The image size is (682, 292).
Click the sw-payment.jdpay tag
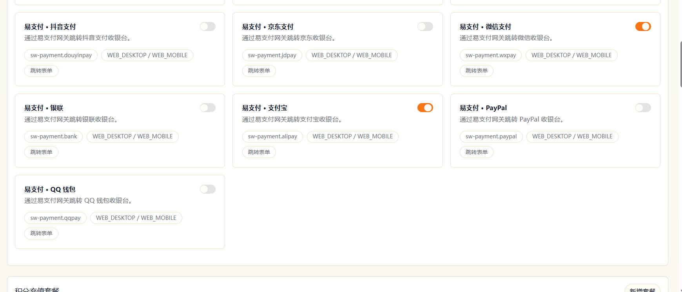(272, 55)
